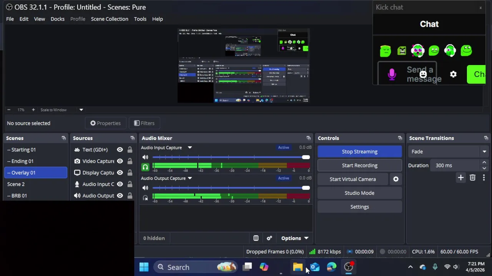Enable Studio Mode
This screenshot has height=276, width=492.
coord(360,193)
